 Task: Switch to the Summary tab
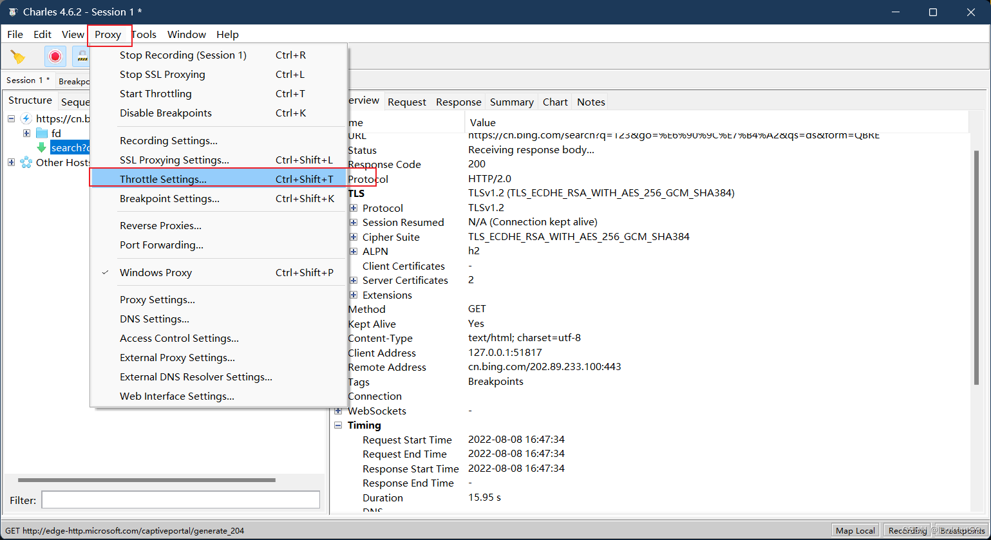click(x=512, y=102)
